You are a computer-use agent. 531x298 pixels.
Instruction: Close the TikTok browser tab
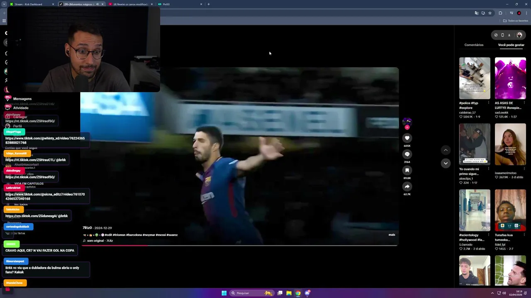click(x=102, y=4)
